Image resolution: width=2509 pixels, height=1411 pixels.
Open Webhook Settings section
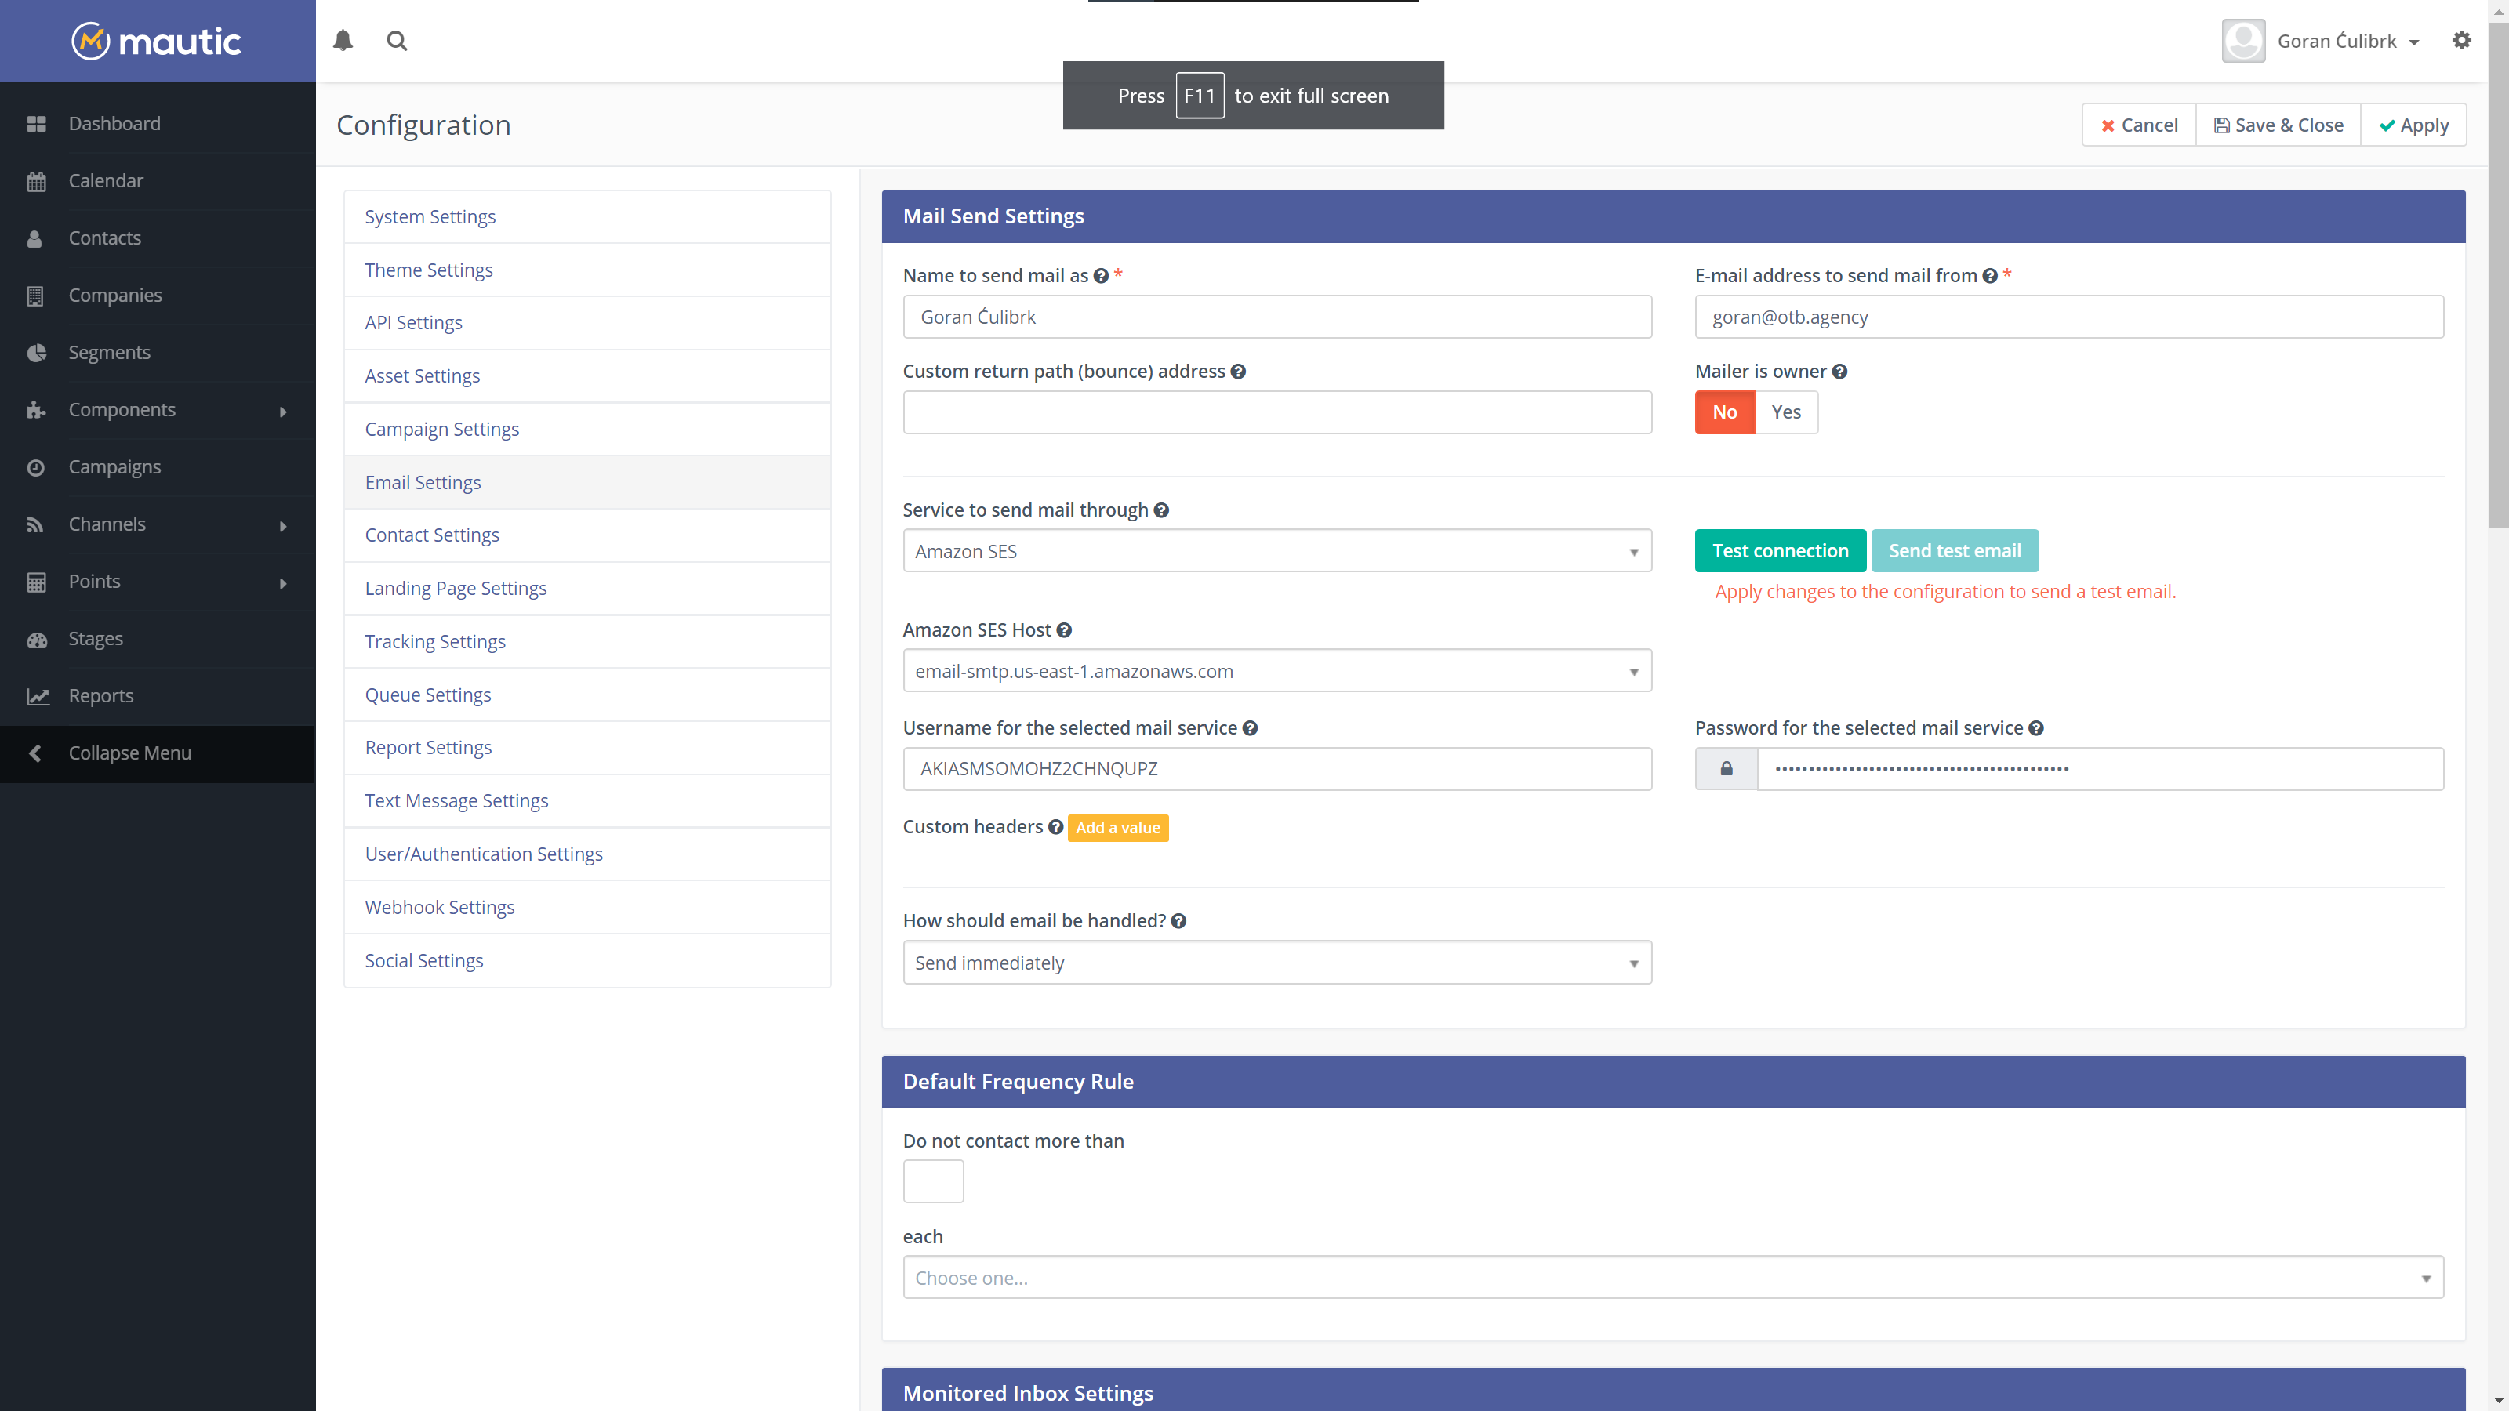[586, 908]
